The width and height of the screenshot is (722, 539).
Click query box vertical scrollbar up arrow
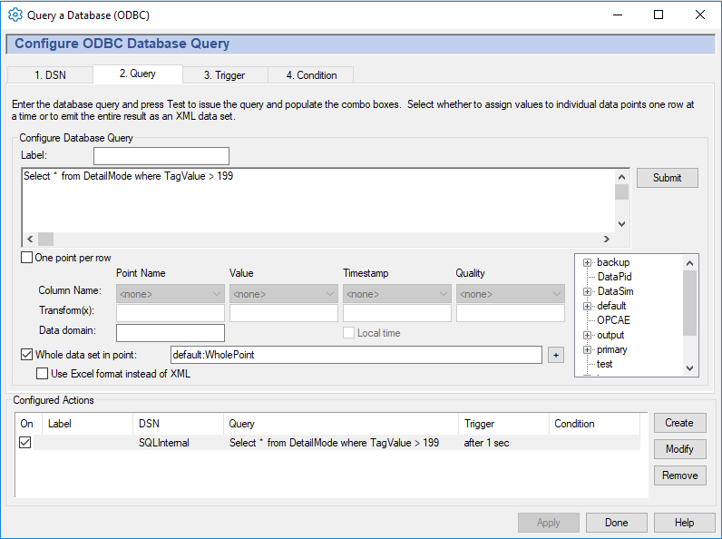(621, 177)
